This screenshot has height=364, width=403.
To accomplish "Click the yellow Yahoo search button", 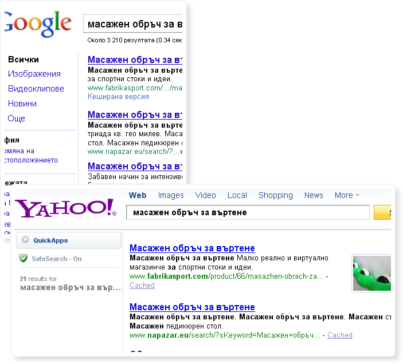I will point(382,212).
